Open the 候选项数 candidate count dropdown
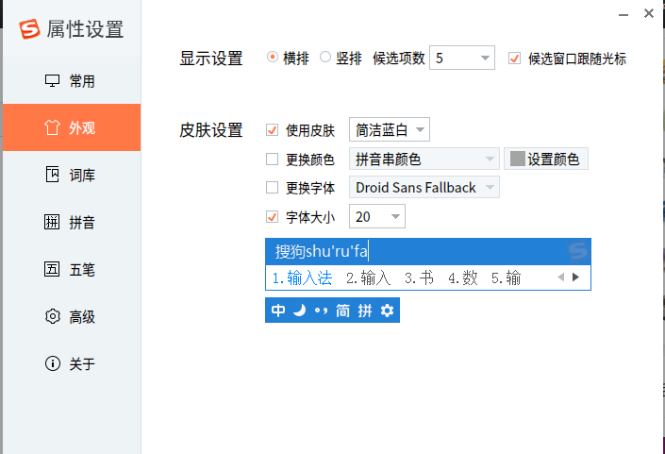Screen dimensions: 665x454 point(462,58)
